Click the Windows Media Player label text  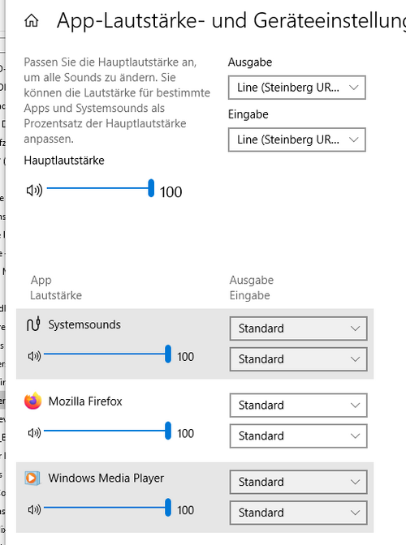[106, 478]
